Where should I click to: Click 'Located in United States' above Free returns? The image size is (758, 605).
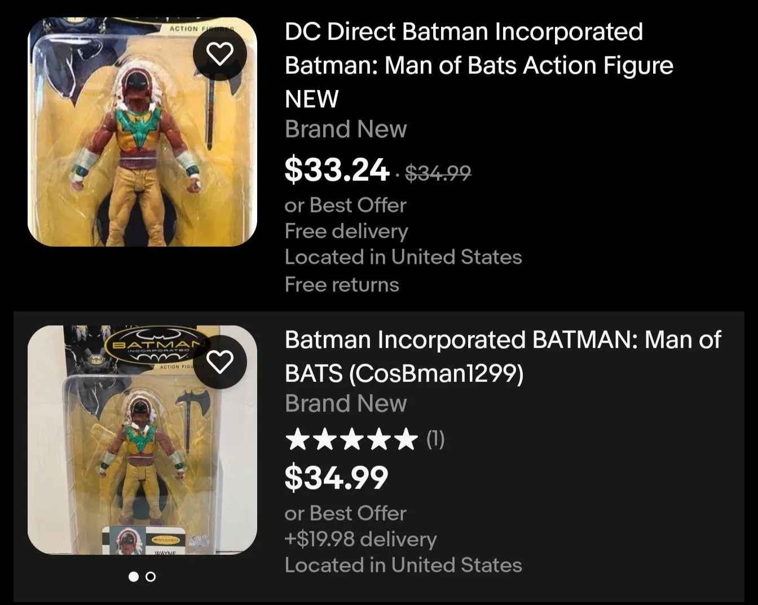403,257
